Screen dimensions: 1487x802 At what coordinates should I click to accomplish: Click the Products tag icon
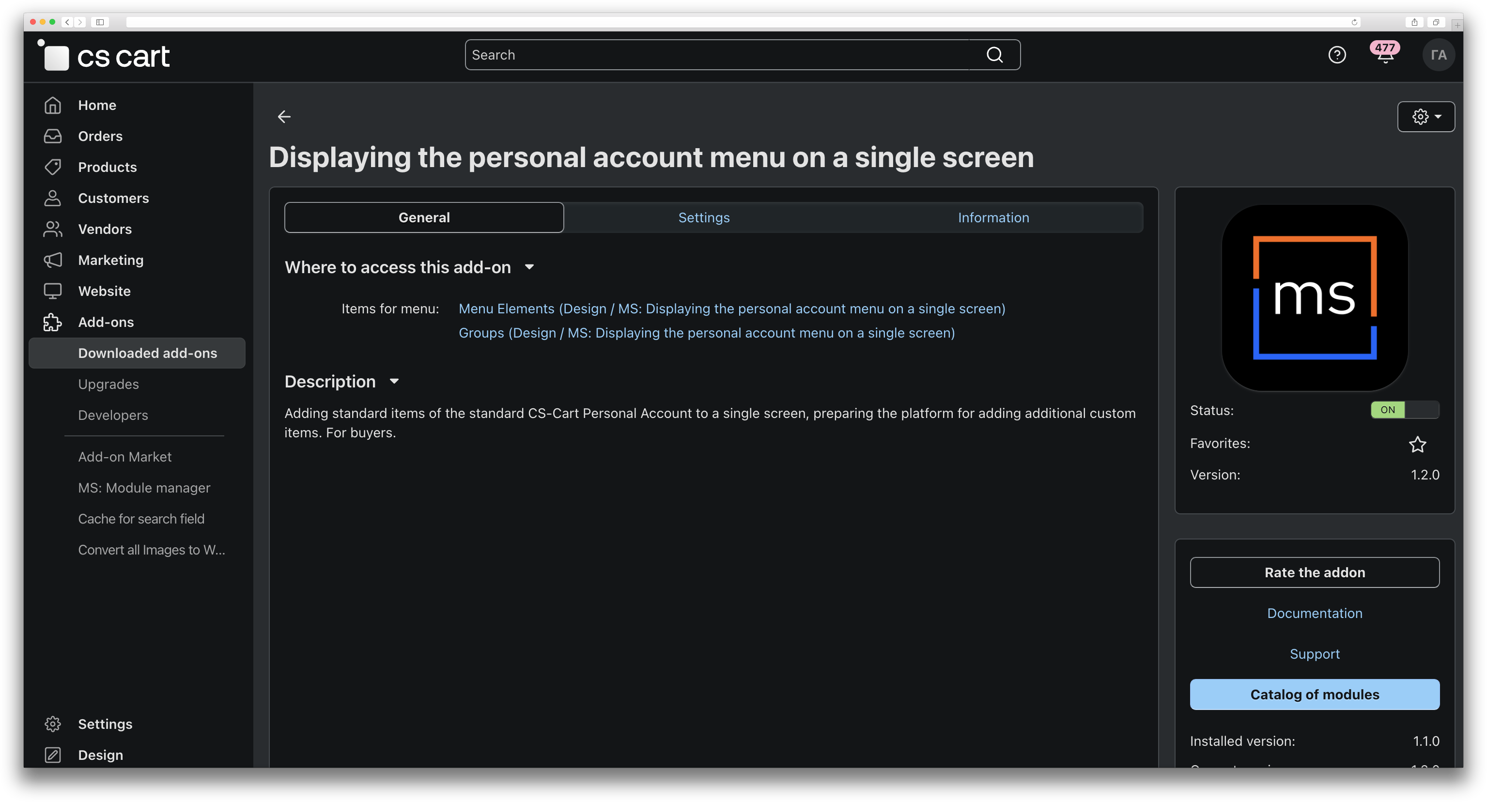click(x=52, y=167)
